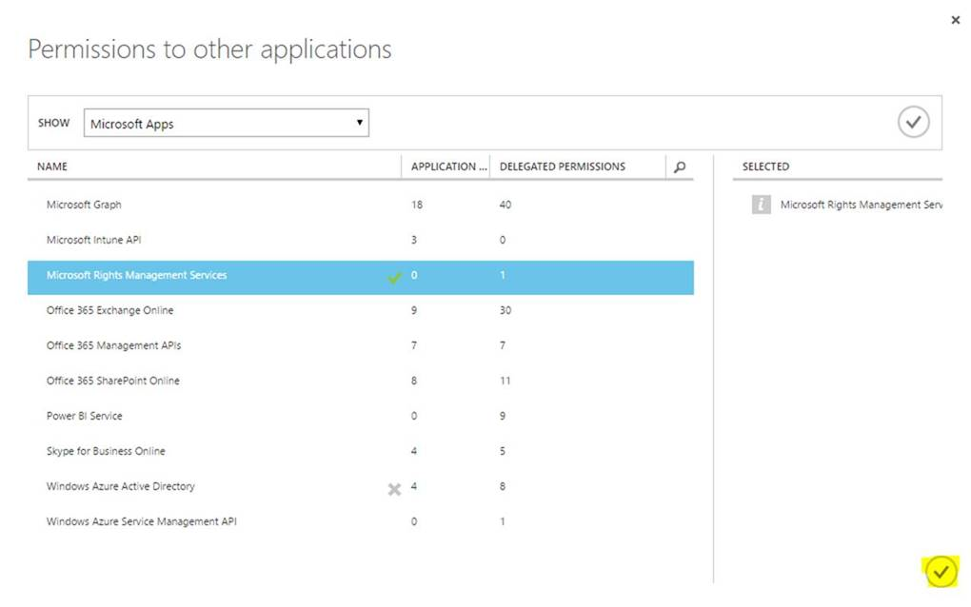Click Microsoft Rights Management entry in SELECTED list
This screenshot has width=971, height=607.
pos(861,205)
